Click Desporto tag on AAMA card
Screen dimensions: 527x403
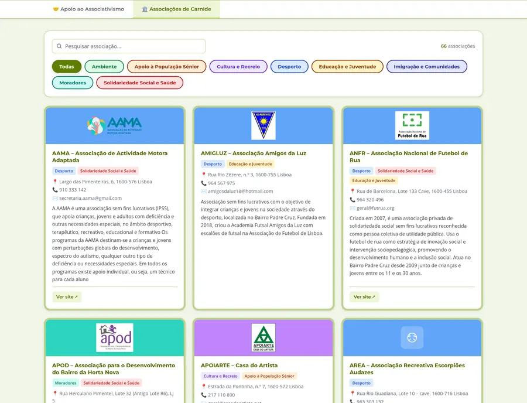click(x=64, y=171)
